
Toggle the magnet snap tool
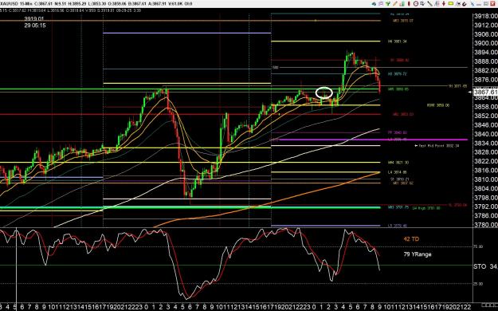tap(465, 4)
